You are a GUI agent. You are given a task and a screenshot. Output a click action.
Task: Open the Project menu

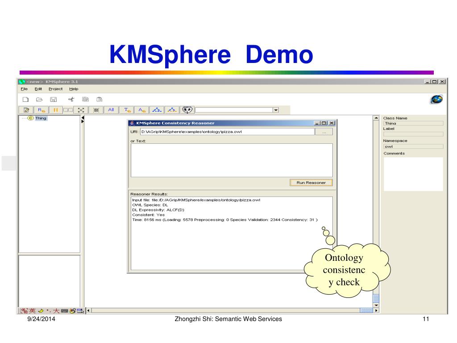pos(55,89)
